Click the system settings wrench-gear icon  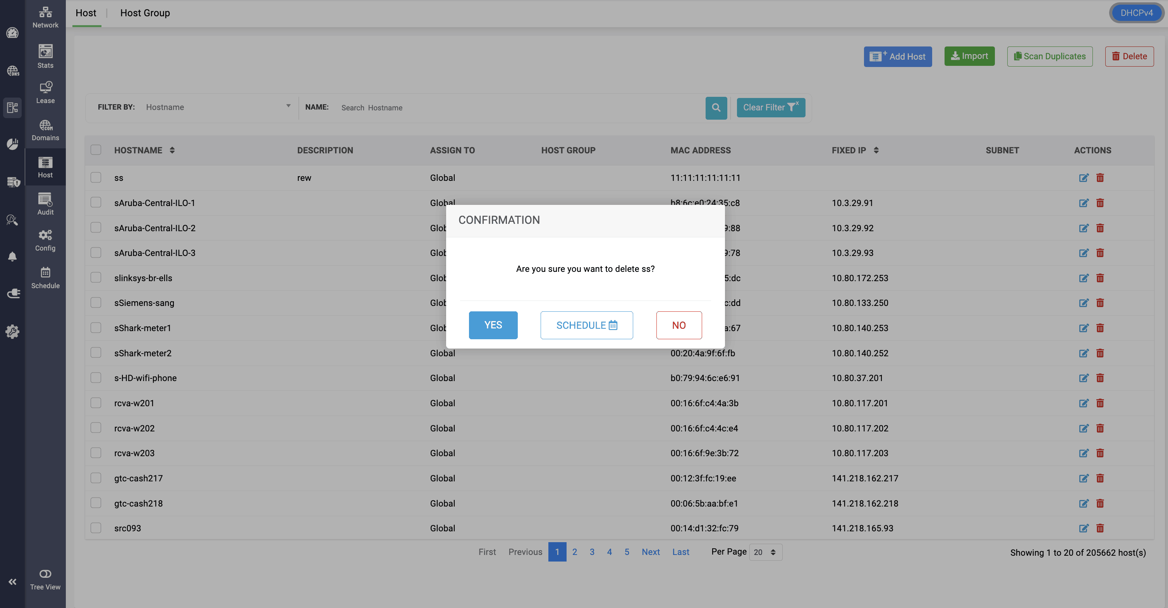tap(12, 331)
